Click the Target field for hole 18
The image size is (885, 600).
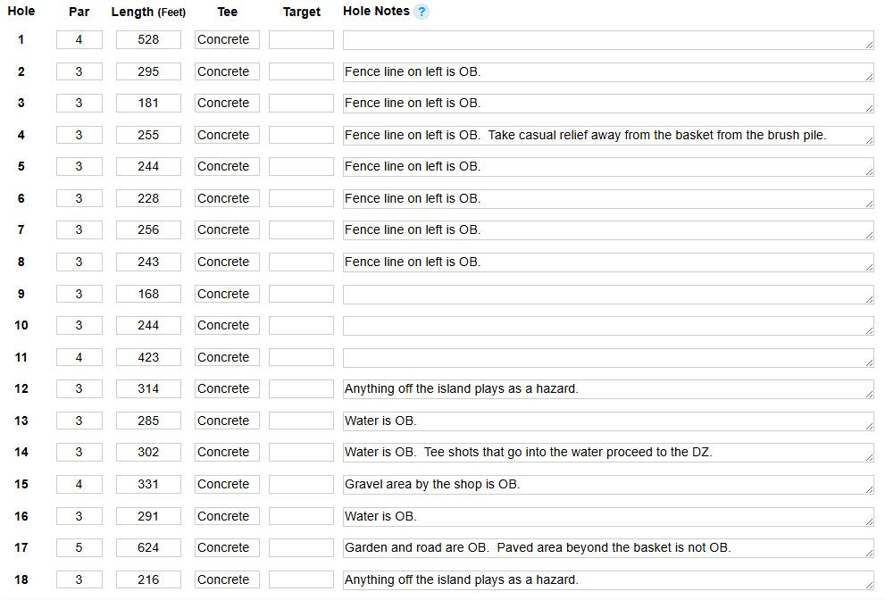coord(301,579)
